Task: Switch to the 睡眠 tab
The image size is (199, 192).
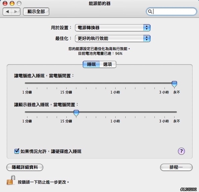Action: tap(91, 64)
